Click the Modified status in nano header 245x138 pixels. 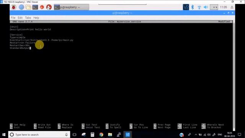tap(224, 21)
